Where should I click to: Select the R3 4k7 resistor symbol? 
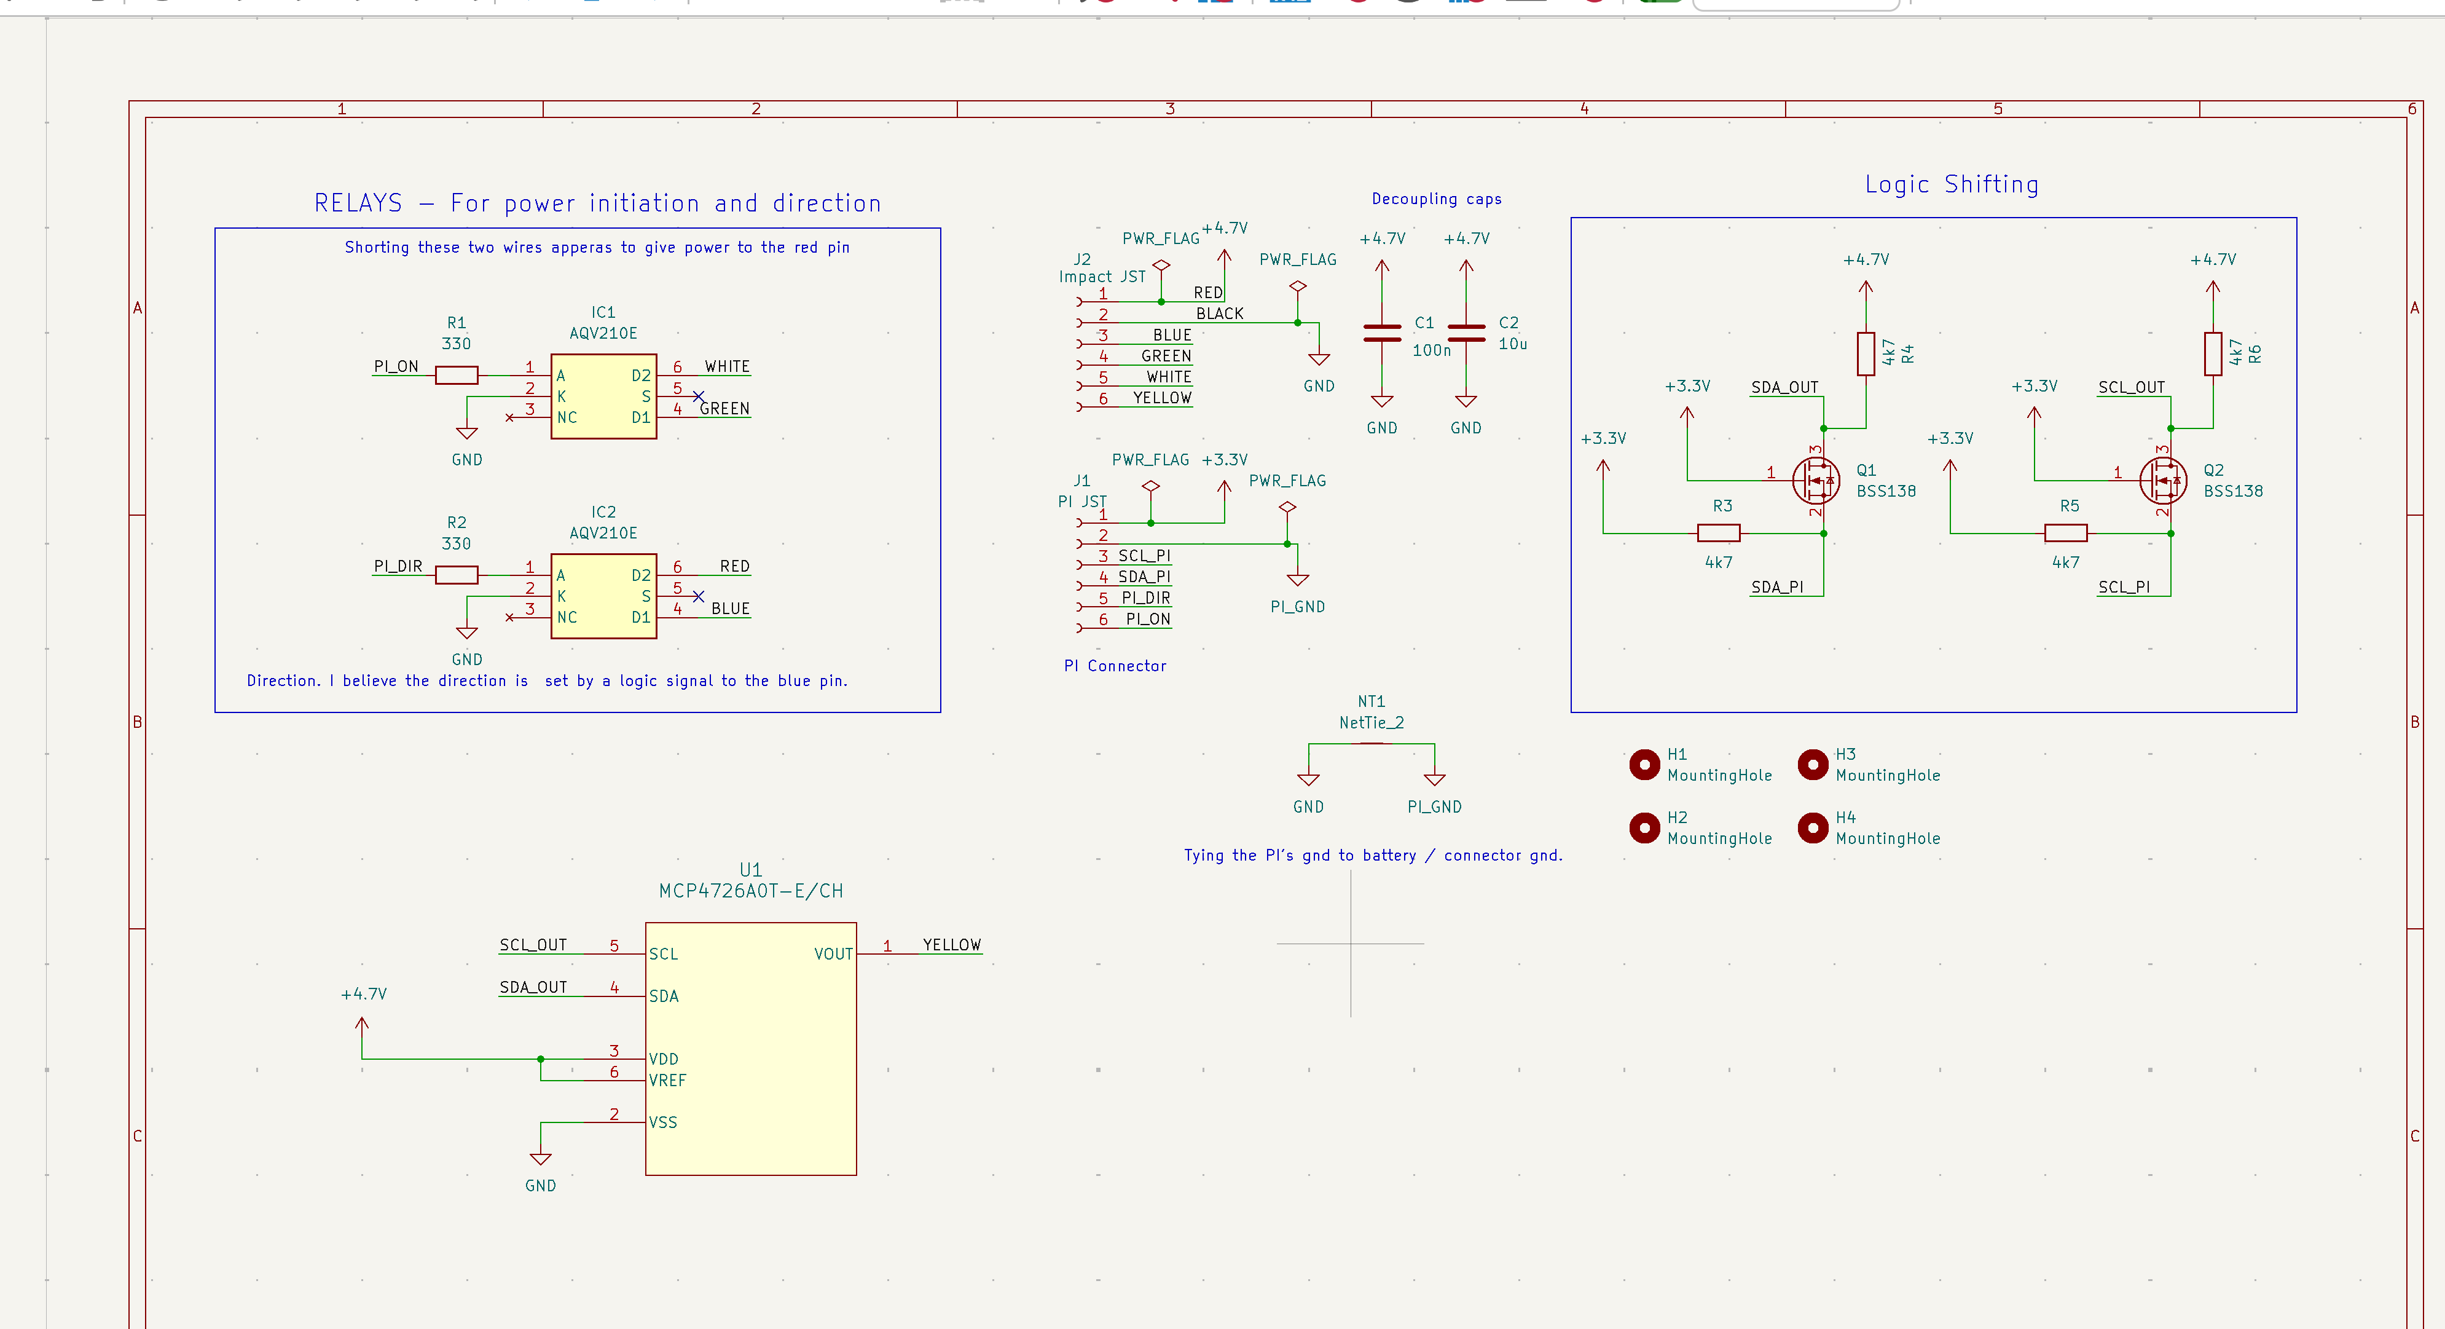[x=1719, y=534]
